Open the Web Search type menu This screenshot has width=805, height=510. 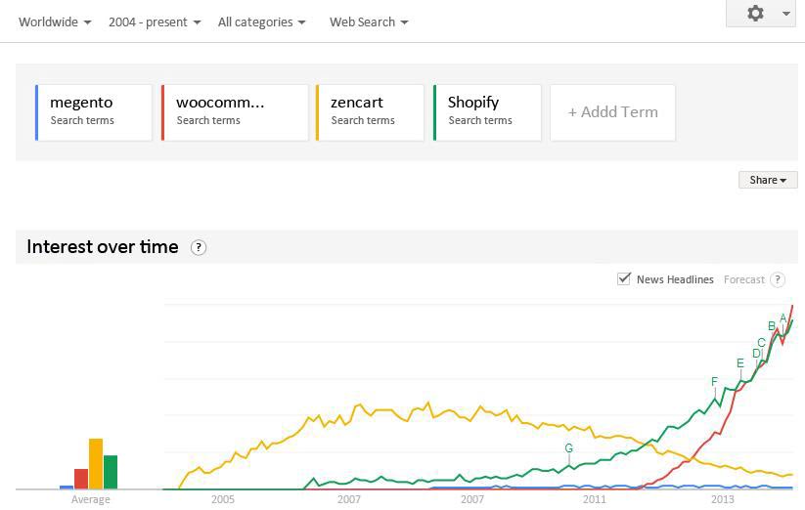[369, 22]
